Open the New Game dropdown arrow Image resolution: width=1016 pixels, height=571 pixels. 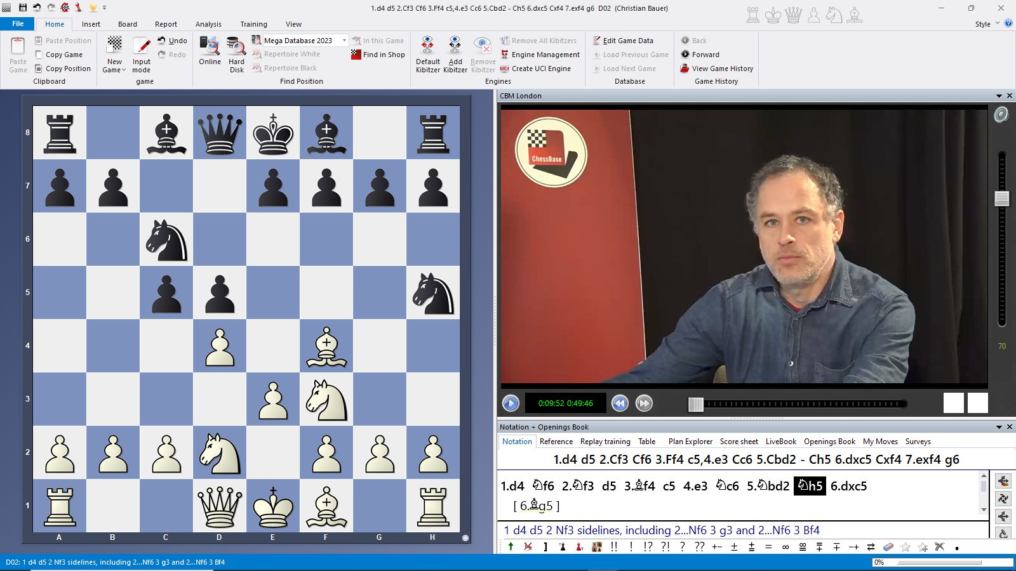pyautogui.click(x=124, y=70)
